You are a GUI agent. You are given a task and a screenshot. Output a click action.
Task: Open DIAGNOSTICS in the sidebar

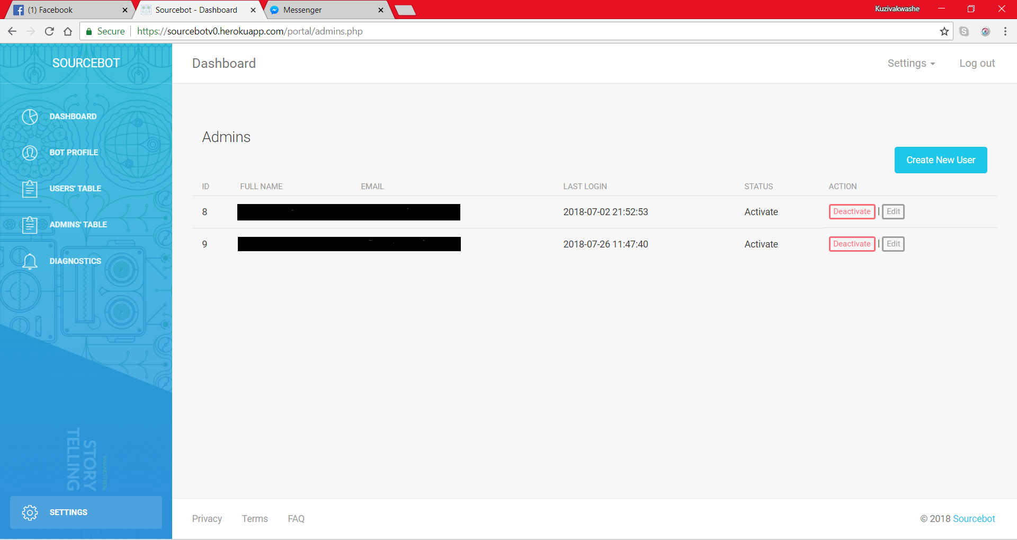75,261
